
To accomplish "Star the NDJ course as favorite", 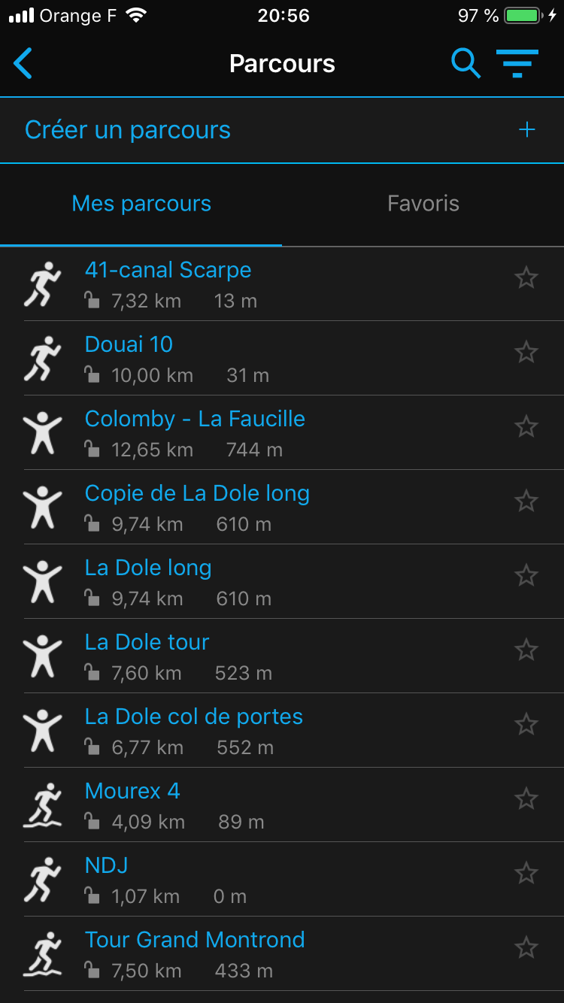I will 526,874.
